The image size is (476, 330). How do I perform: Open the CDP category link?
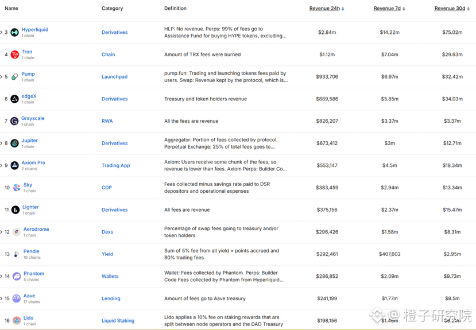(x=107, y=188)
